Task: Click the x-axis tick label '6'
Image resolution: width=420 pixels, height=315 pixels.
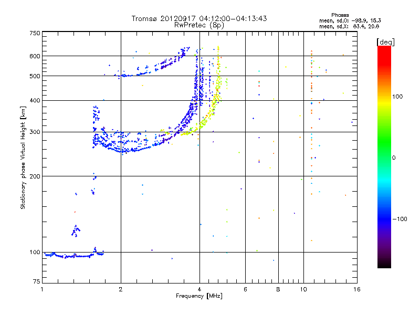Action: pyautogui.click(x=245, y=289)
